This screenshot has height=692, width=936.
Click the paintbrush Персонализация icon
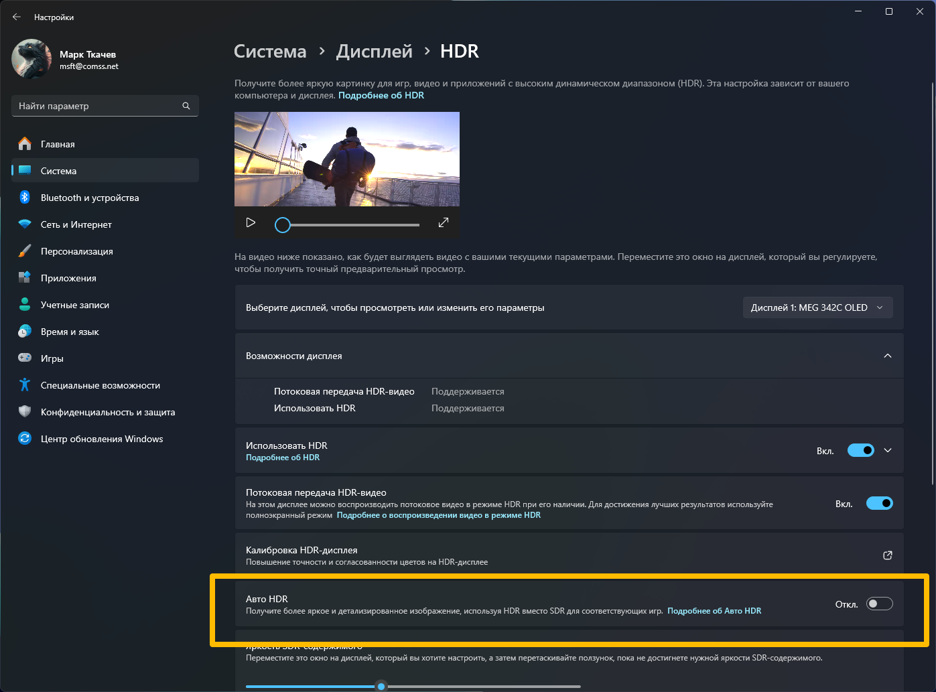coord(25,251)
